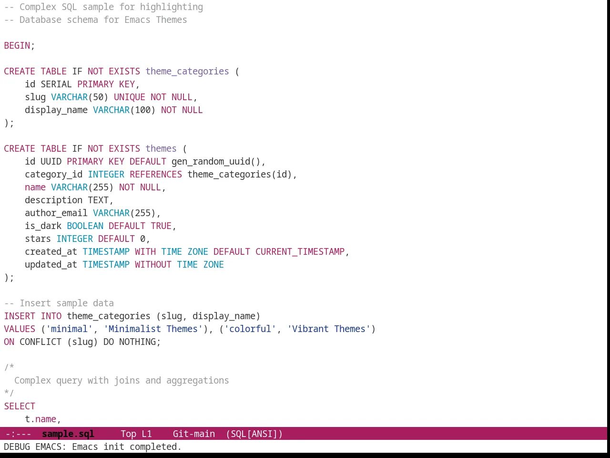Click the 'Vibrant Themes' string literal
The image size is (610, 458).
329,329
